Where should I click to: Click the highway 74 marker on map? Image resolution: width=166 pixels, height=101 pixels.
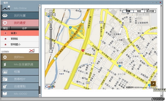point(83,51)
